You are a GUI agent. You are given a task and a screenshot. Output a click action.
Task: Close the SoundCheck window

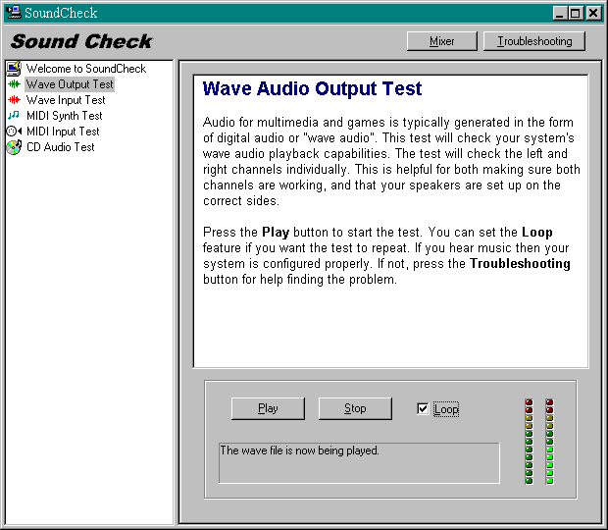point(593,14)
